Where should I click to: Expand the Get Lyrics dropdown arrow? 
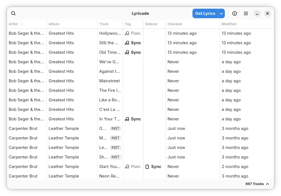[x=221, y=13]
